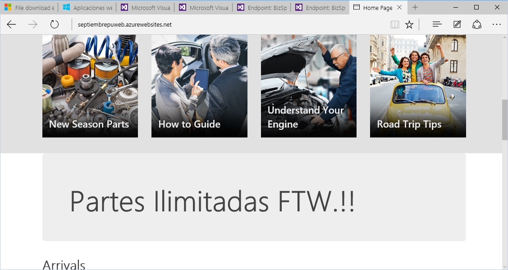
Task: Switch to the File download tab
Action: (29, 8)
